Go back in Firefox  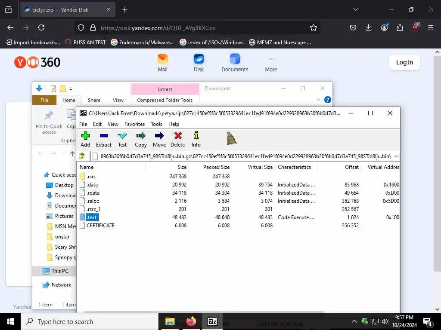click(x=10, y=27)
